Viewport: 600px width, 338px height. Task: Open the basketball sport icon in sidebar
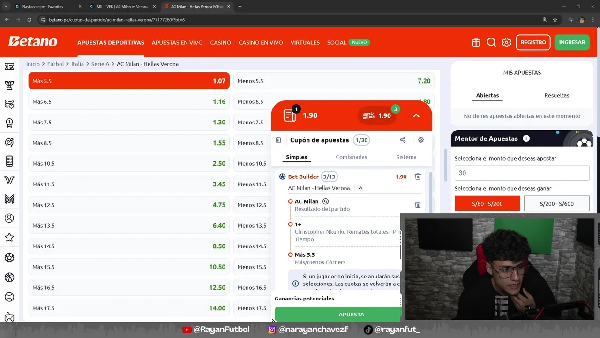(x=9, y=277)
